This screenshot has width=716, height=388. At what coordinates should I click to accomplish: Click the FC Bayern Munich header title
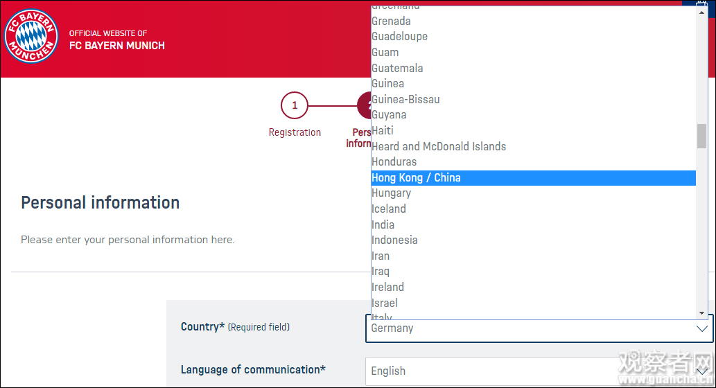click(x=117, y=46)
